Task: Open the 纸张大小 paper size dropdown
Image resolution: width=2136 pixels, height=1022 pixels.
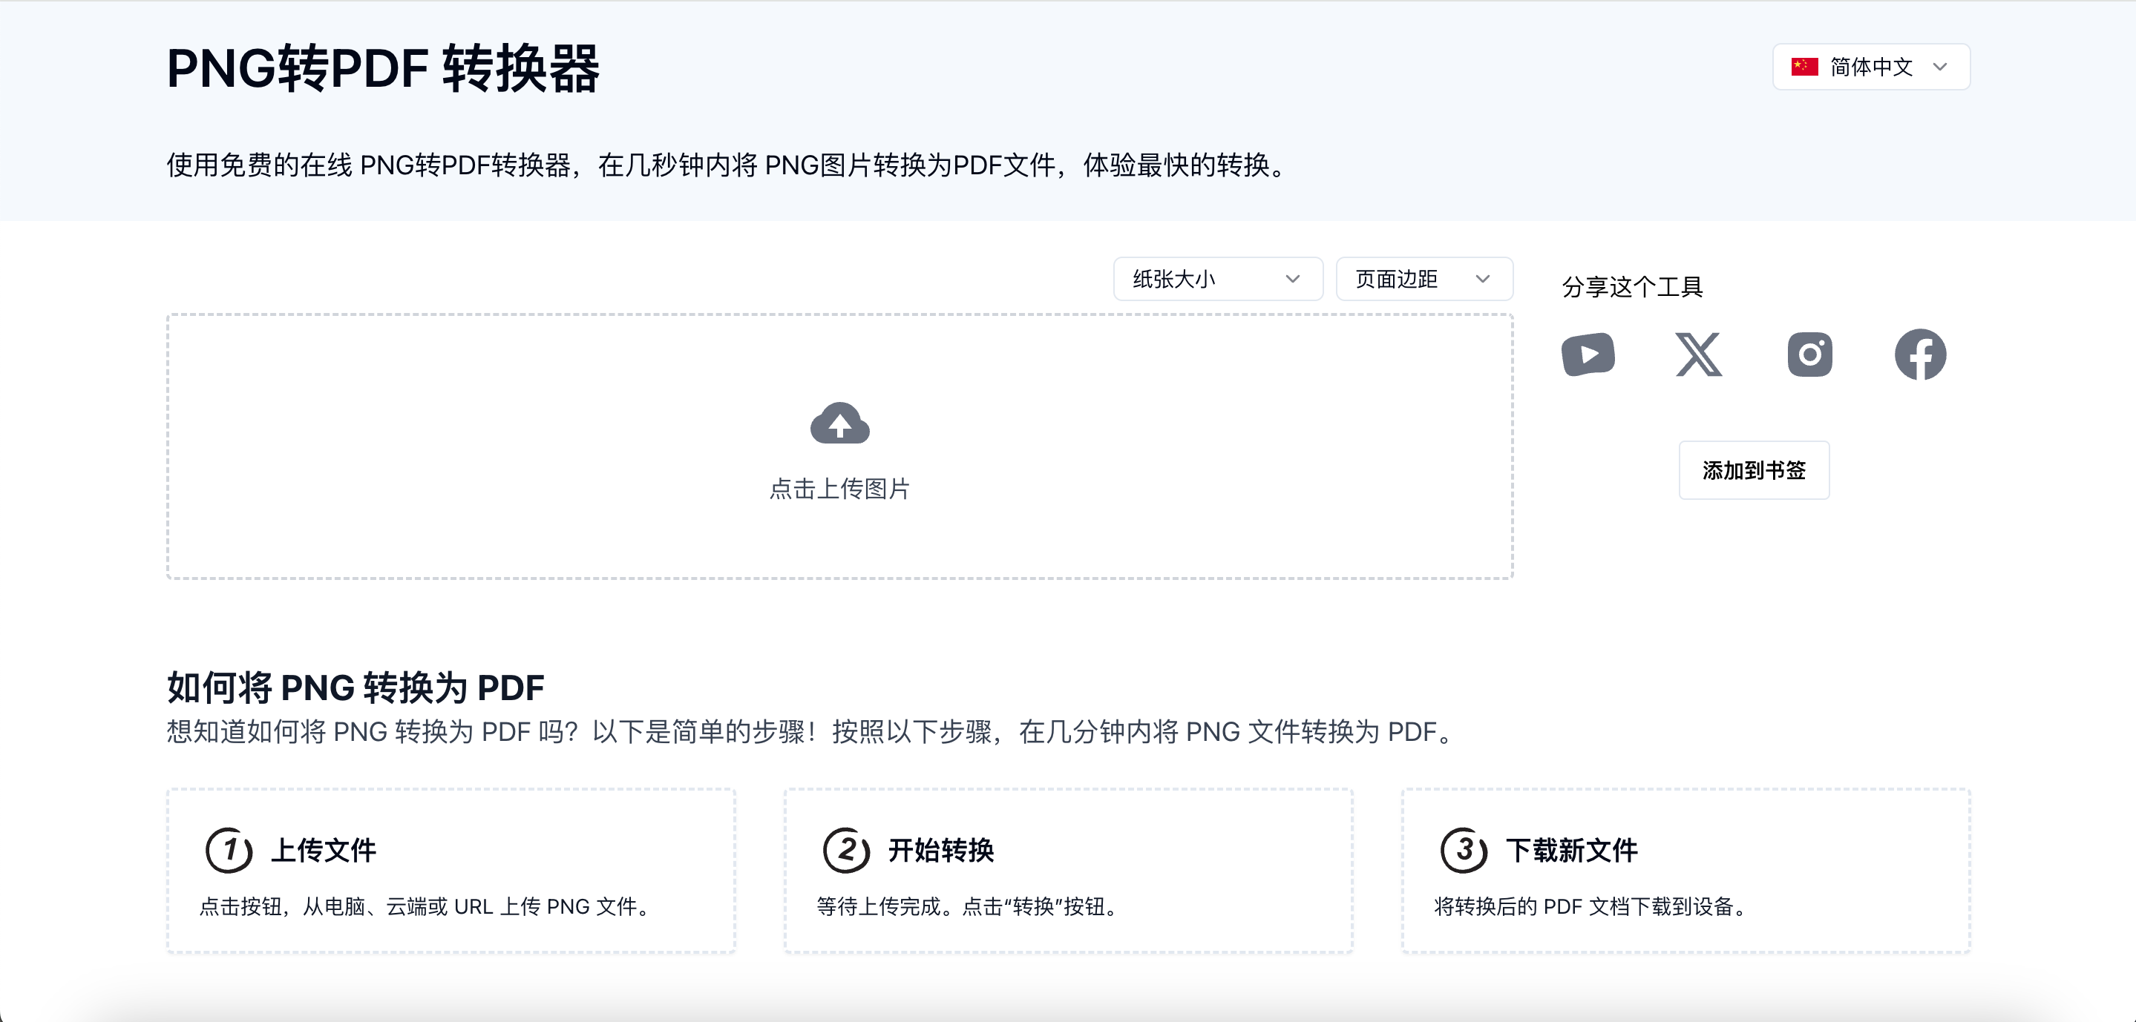Action: pyautogui.click(x=1217, y=280)
